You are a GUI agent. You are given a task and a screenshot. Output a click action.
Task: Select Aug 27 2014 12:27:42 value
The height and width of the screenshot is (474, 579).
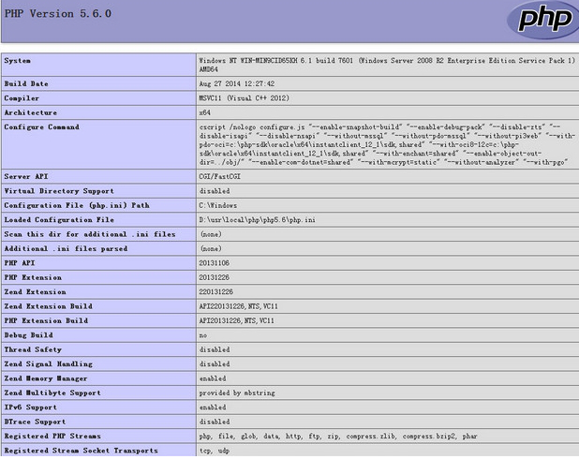click(237, 83)
